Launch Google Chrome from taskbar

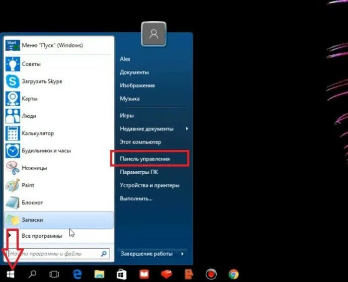(234, 274)
